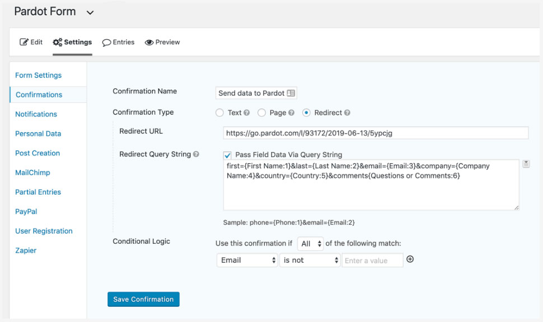Open Partial Entries settings
Screen dimensions: 543x322
click(38, 192)
